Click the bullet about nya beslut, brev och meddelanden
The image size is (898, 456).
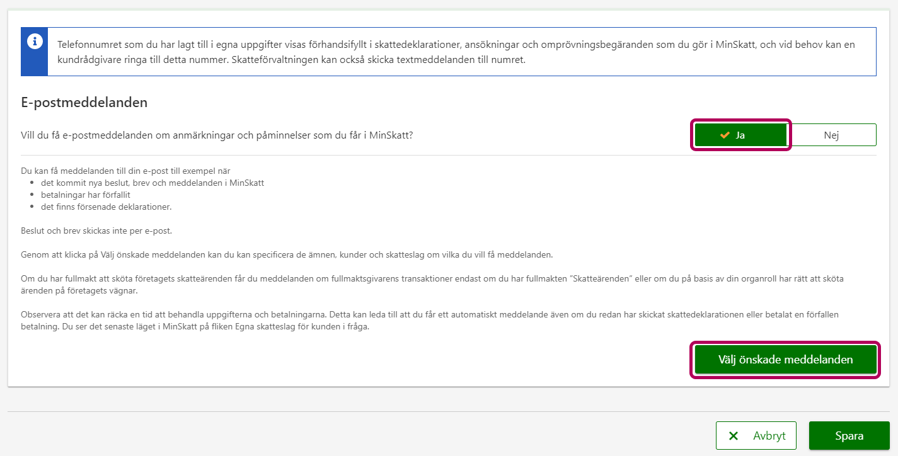tap(152, 183)
